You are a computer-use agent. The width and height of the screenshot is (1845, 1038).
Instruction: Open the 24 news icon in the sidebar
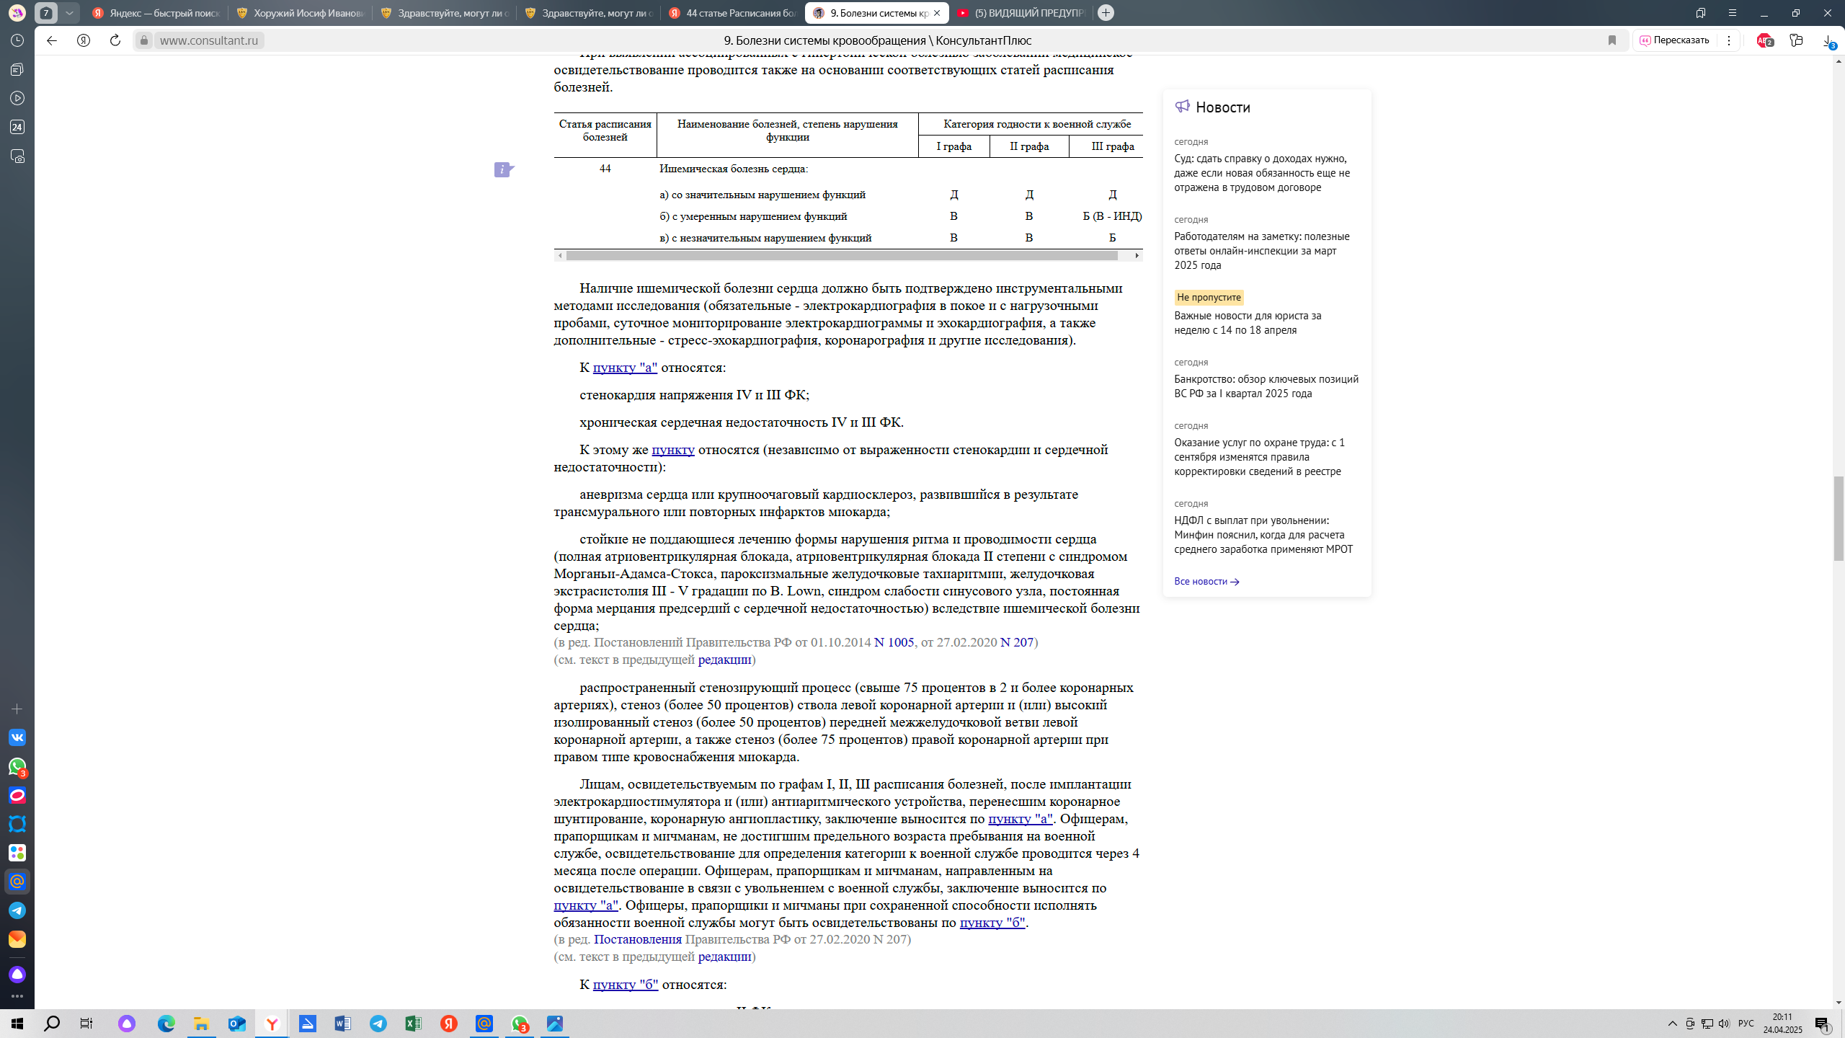click(x=17, y=127)
